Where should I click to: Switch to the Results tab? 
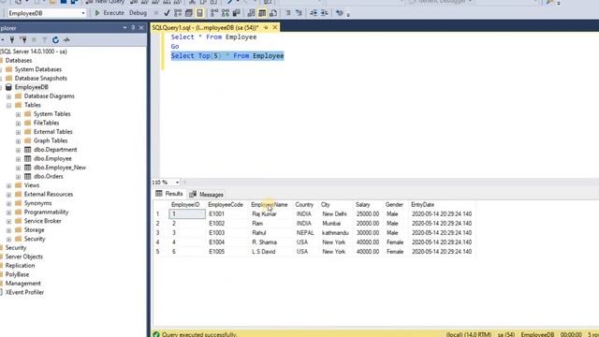169,194
